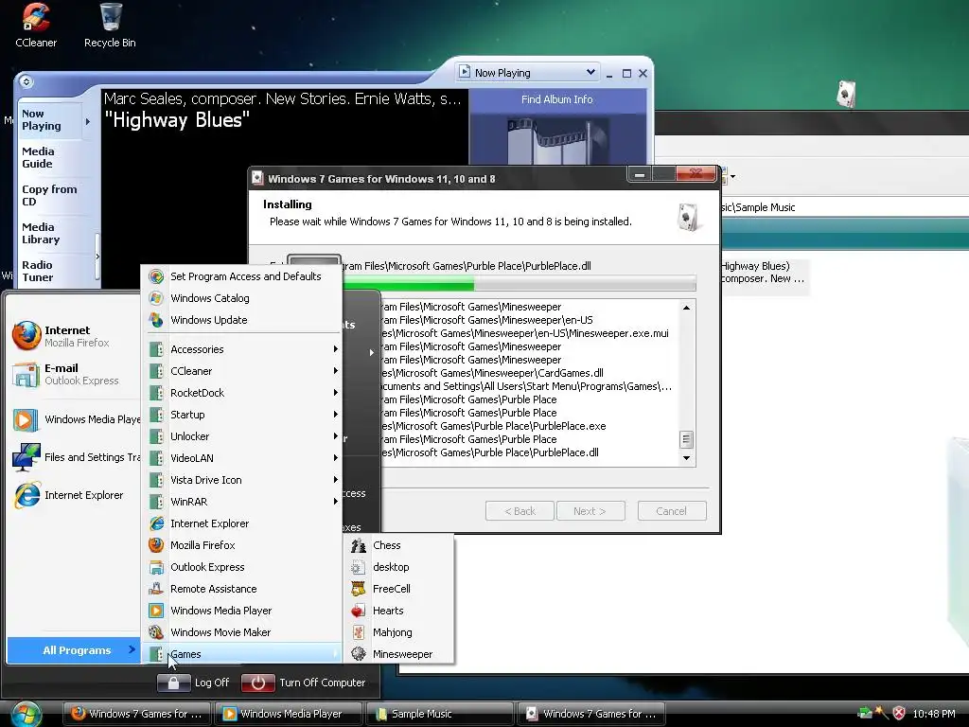Click Find Album Info link
The width and height of the screenshot is (969, 727).
point(556,99)
